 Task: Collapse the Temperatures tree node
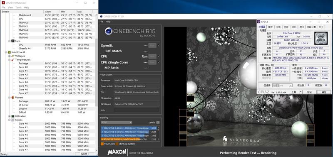click(x=9, y=60)
